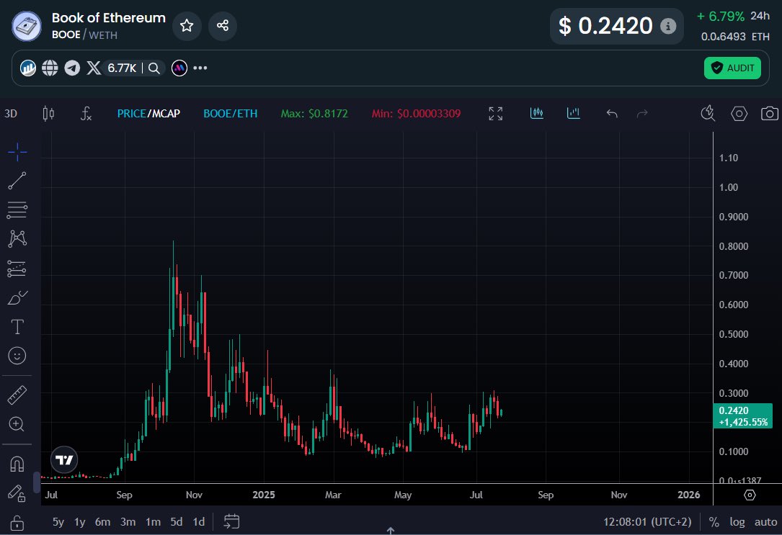The width and height of the screenshot is (782, 535).
Task: Open quick search lightning icon
Action: click(708, 114)
